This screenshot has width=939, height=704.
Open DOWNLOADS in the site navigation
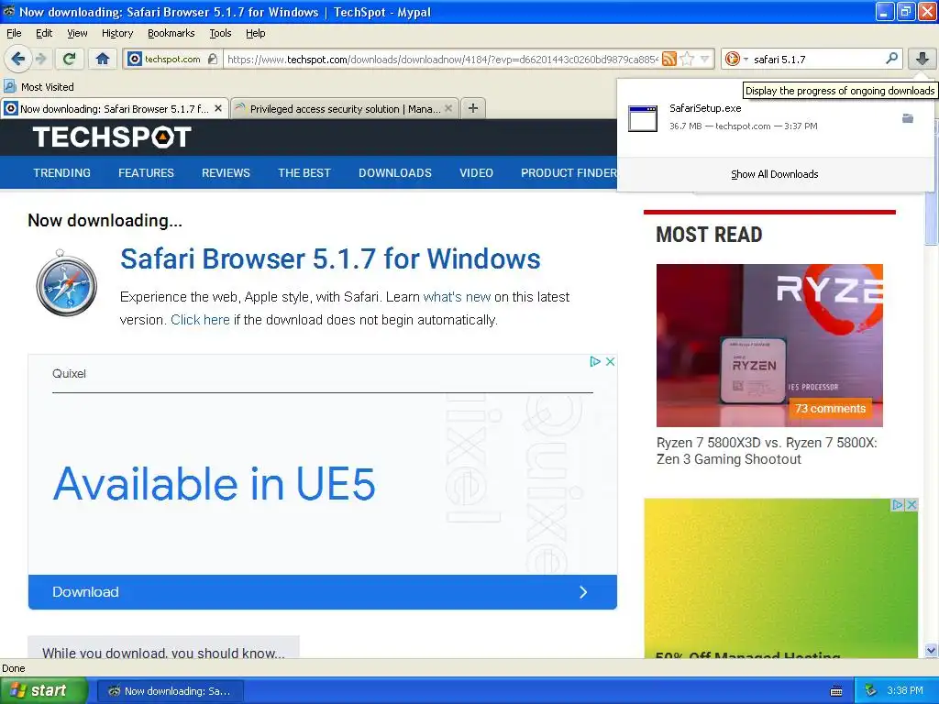[x=394, y=173]
